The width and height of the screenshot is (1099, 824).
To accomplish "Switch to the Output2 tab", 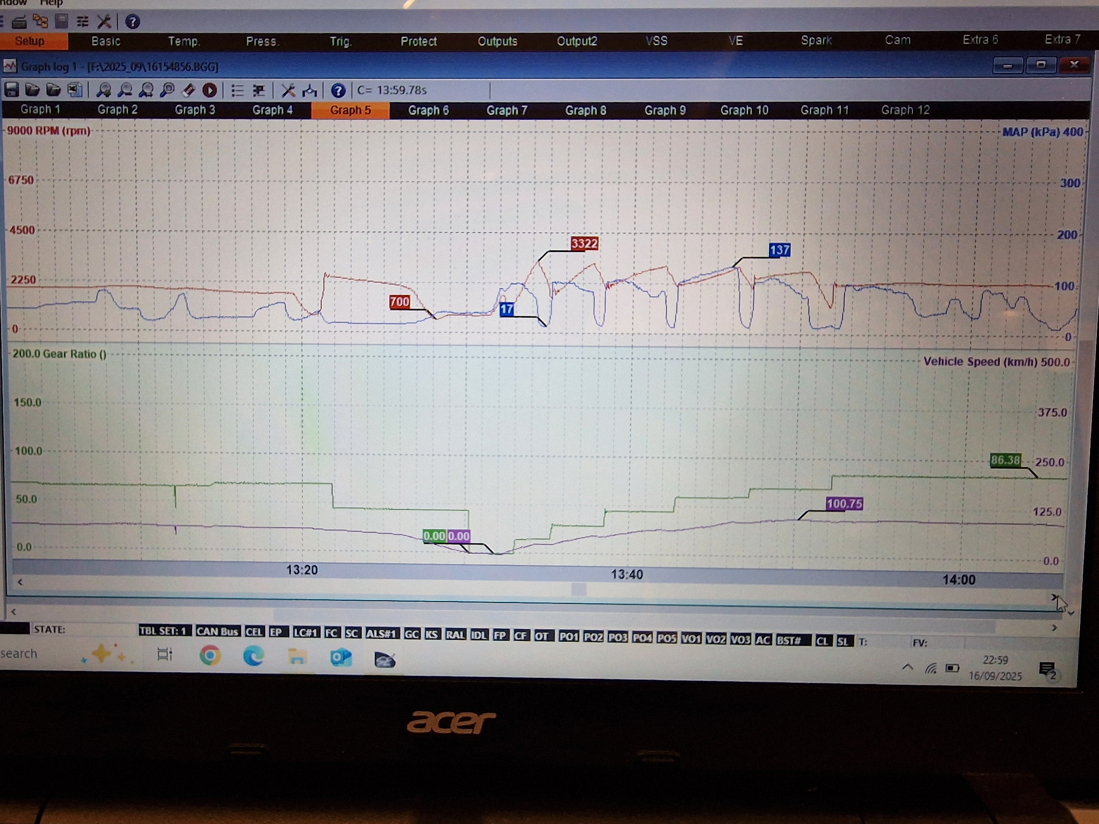I will tap(577, 41).
